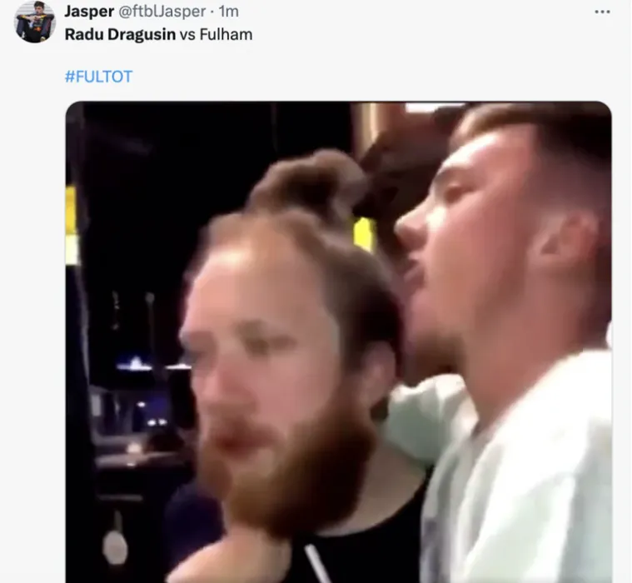Click Jasper's profile avatar picture
Viewport: 632px width, 583px height.
click(x=35, y=22)
